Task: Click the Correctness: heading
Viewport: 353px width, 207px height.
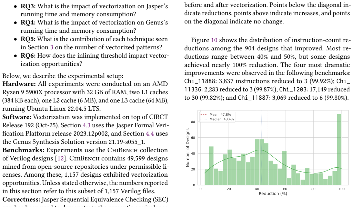Action: 21,199
